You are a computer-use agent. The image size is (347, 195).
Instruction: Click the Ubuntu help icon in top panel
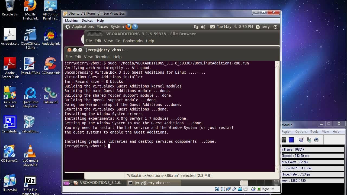[135, 27]
